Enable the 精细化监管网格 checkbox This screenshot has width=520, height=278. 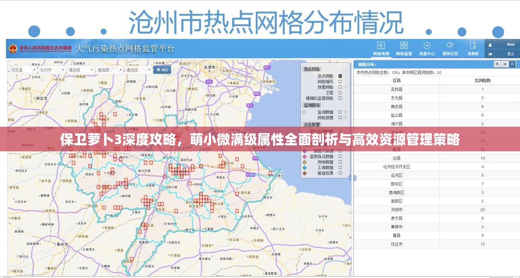click(x=340, y=98)
